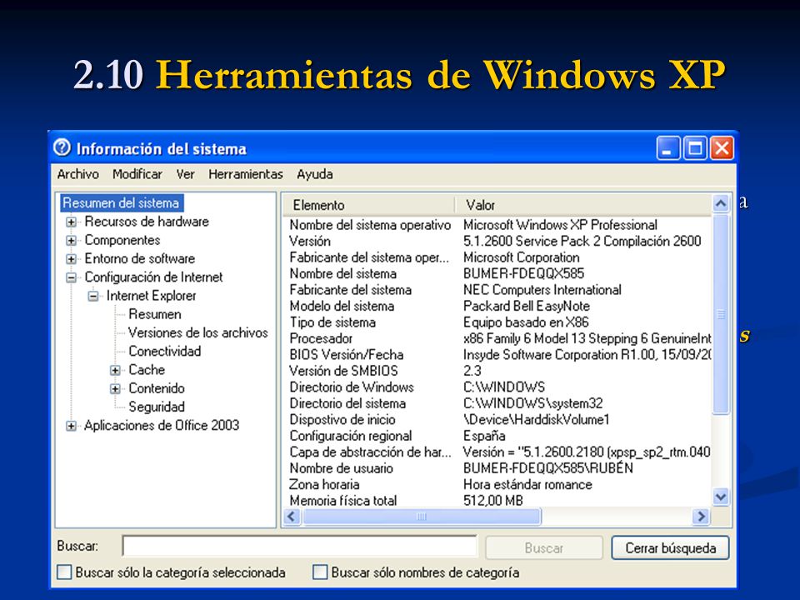The image size is (800, 600).
Task: Click the Cerrar búsqueda button
Action: point(670,548)
